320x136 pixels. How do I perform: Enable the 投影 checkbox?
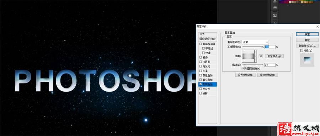pos(201,93)
